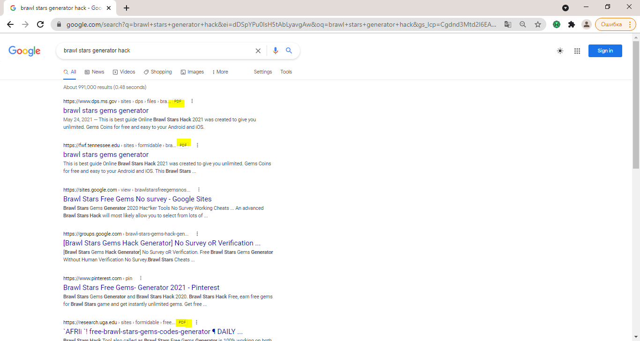Open zoom magnifier icon in address bar

tap(523, 24)
